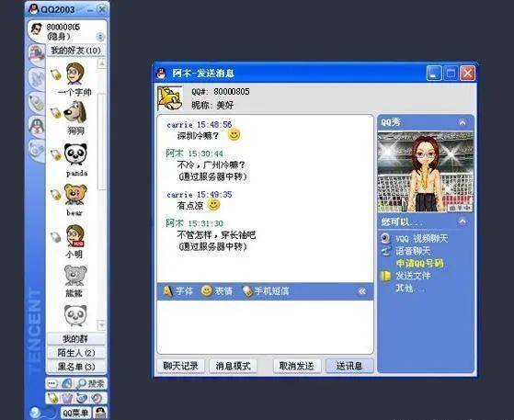Click the round arrow icon left of QQ菜单
514x420 pixels.
35,412
